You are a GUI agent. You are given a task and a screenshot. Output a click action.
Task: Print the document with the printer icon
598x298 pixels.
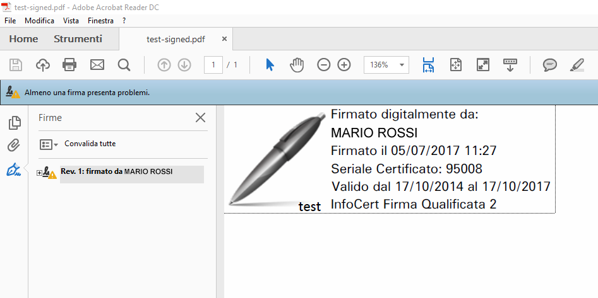(x=69, y=65)
